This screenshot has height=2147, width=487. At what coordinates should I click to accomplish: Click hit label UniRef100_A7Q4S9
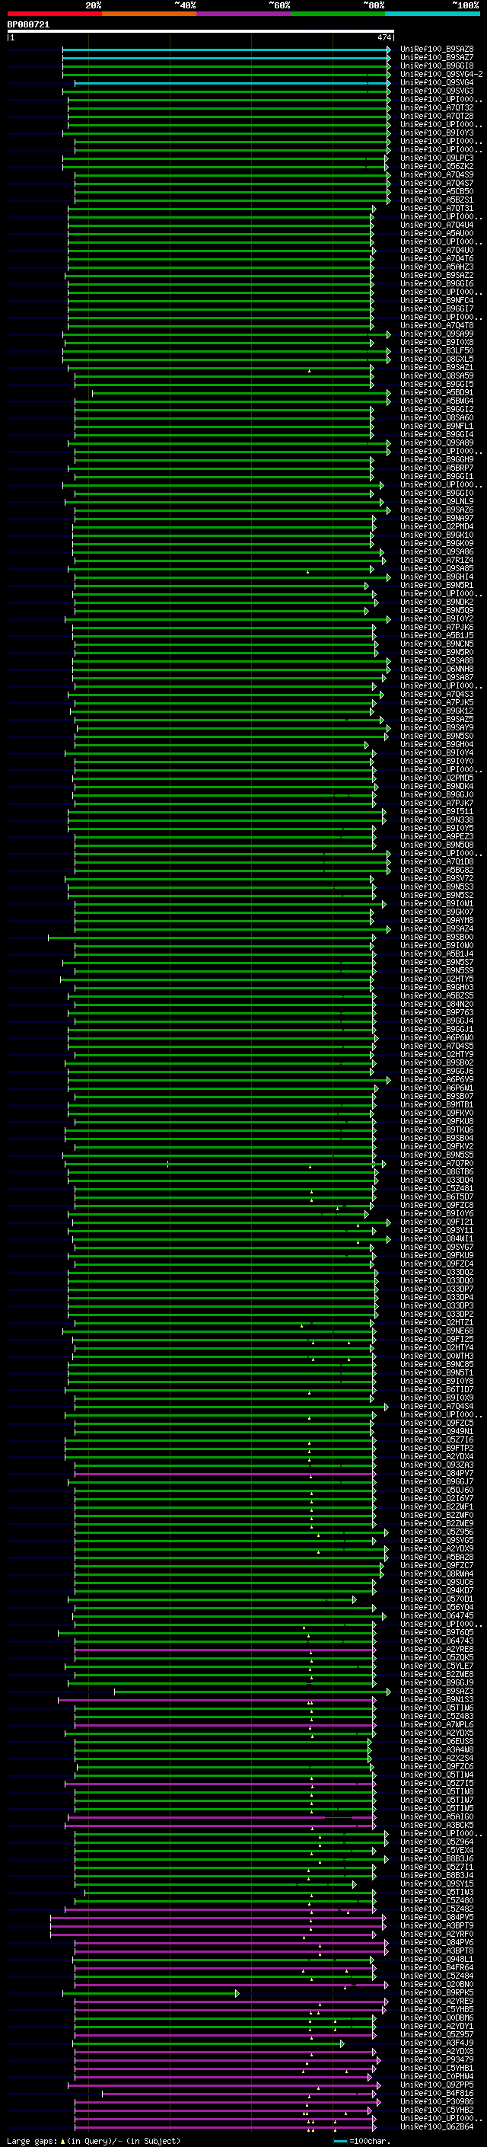437,175
